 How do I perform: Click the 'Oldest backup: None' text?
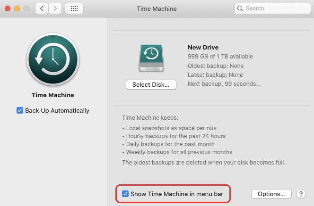(x=216, y=66)
